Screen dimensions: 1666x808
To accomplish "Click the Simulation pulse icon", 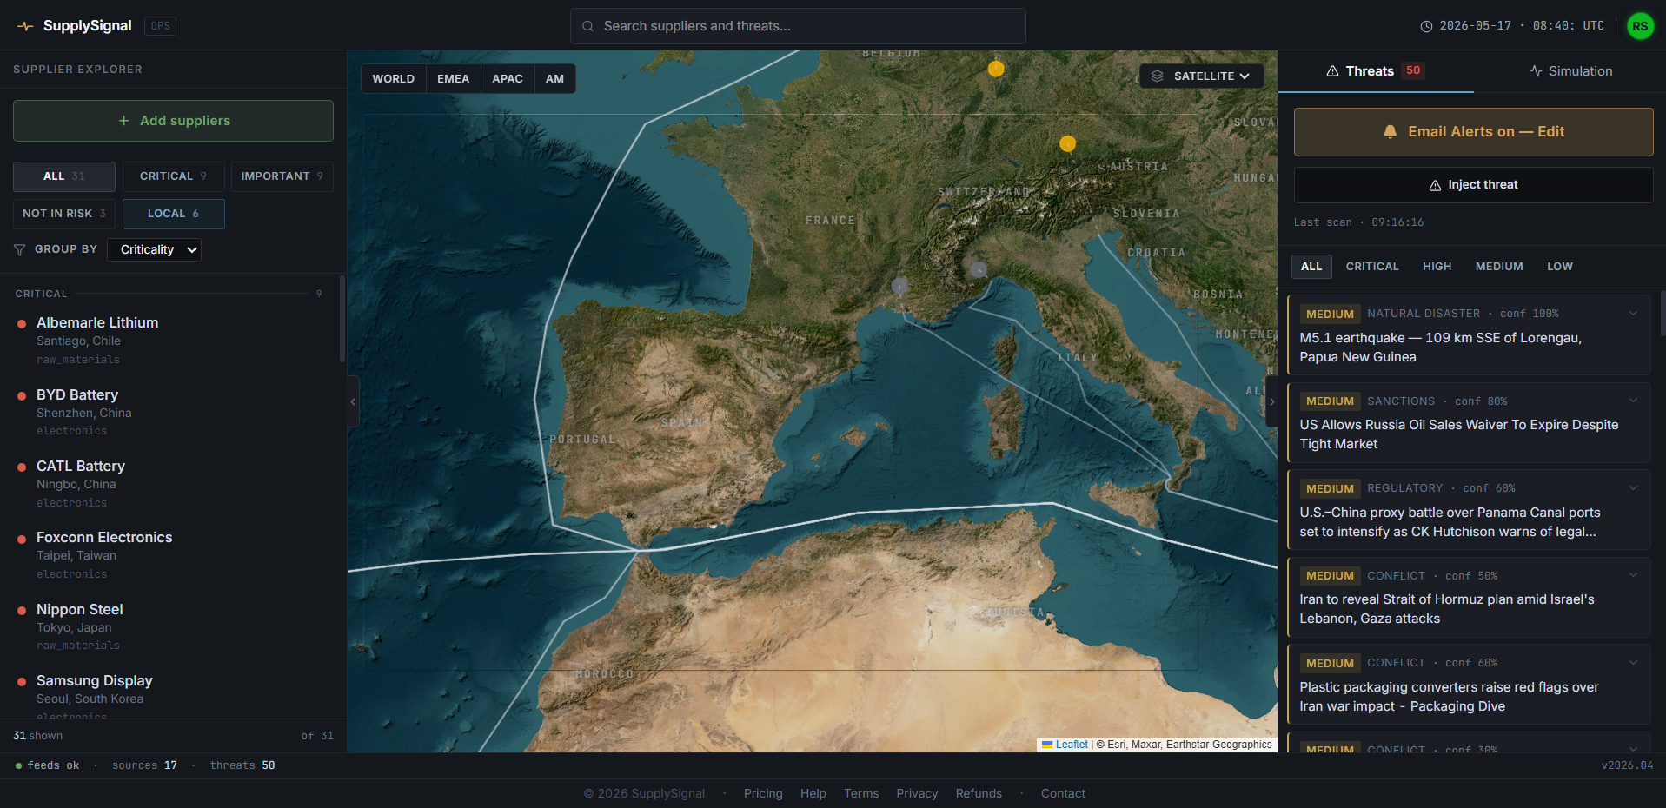I will pos(1536,71).
